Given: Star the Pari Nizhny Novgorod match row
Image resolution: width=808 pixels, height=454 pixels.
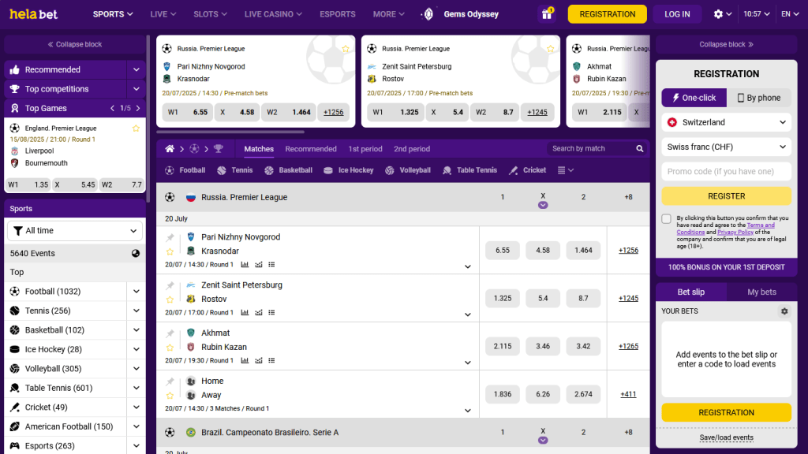Looking at the screenshot, I should pyautogui.click(x=170, y=251).
